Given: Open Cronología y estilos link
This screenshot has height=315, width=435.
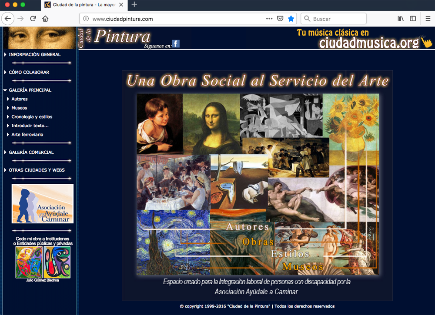Looking at the screenshot, I should [32, 116].
